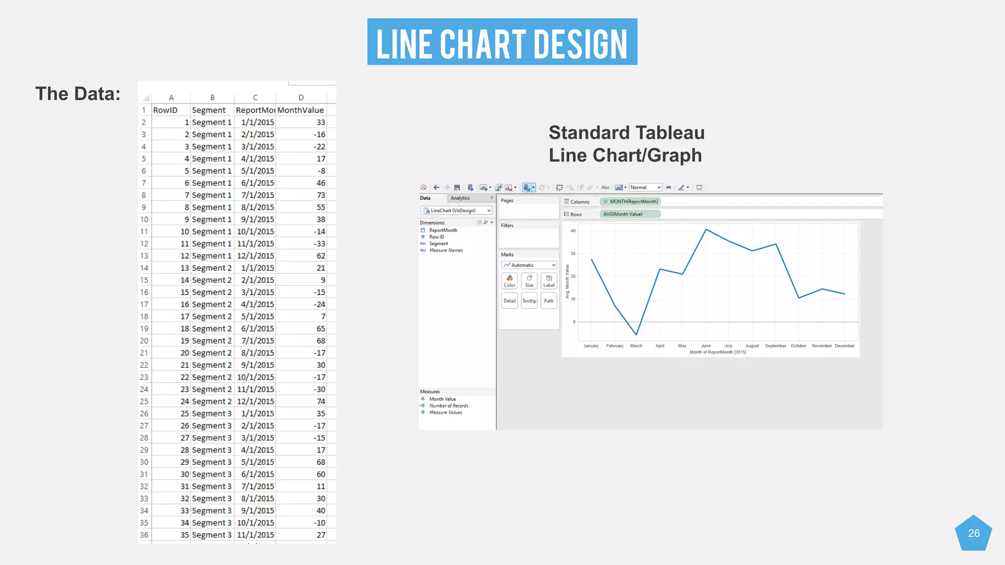
Task: Click the Dimensions search magnifier icon
Action: click(x=486, y=222)
